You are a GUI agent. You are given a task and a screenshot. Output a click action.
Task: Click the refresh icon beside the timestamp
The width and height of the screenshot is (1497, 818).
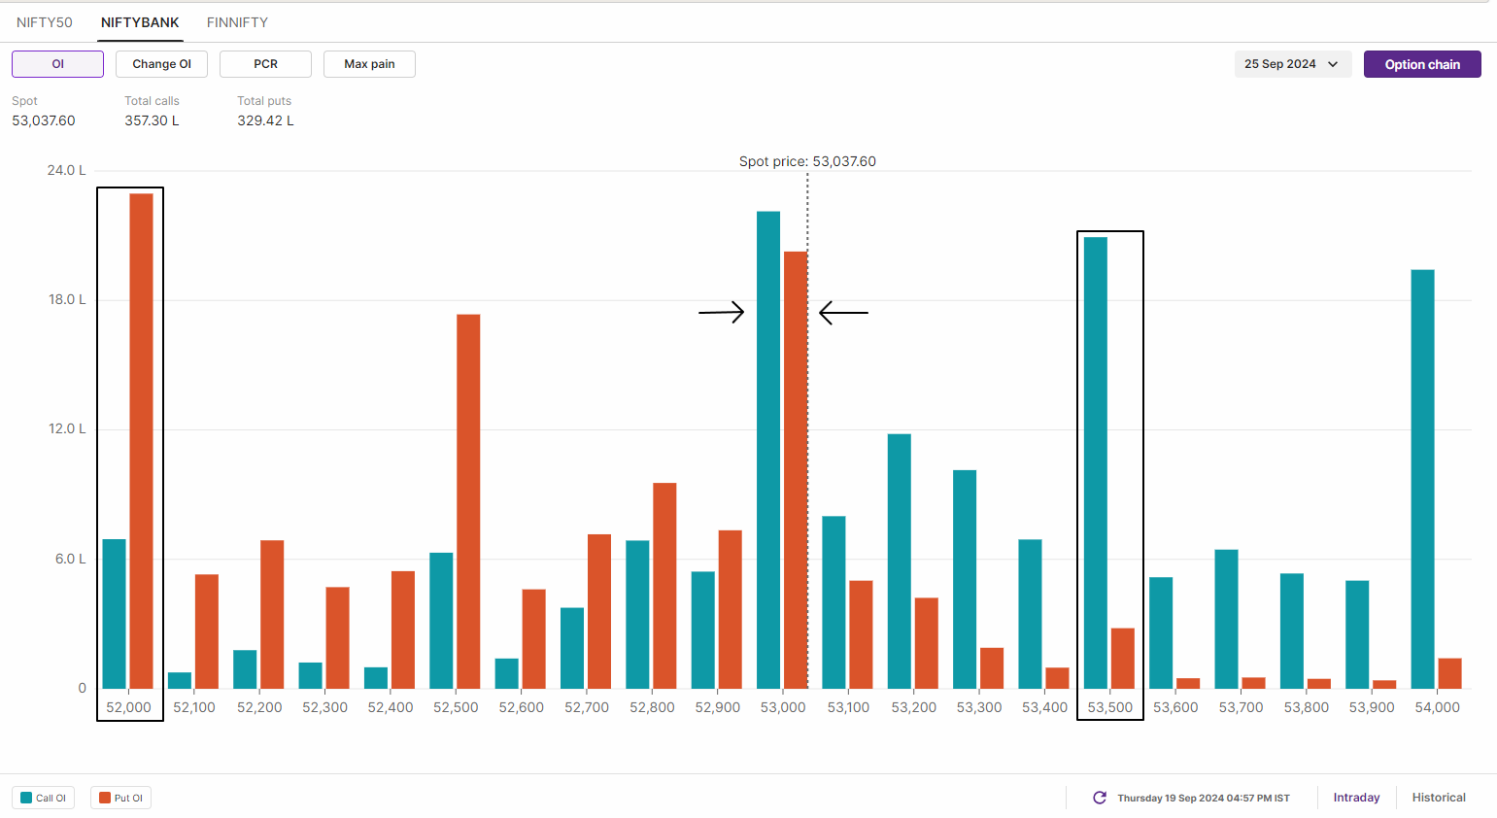[1100, 798]
